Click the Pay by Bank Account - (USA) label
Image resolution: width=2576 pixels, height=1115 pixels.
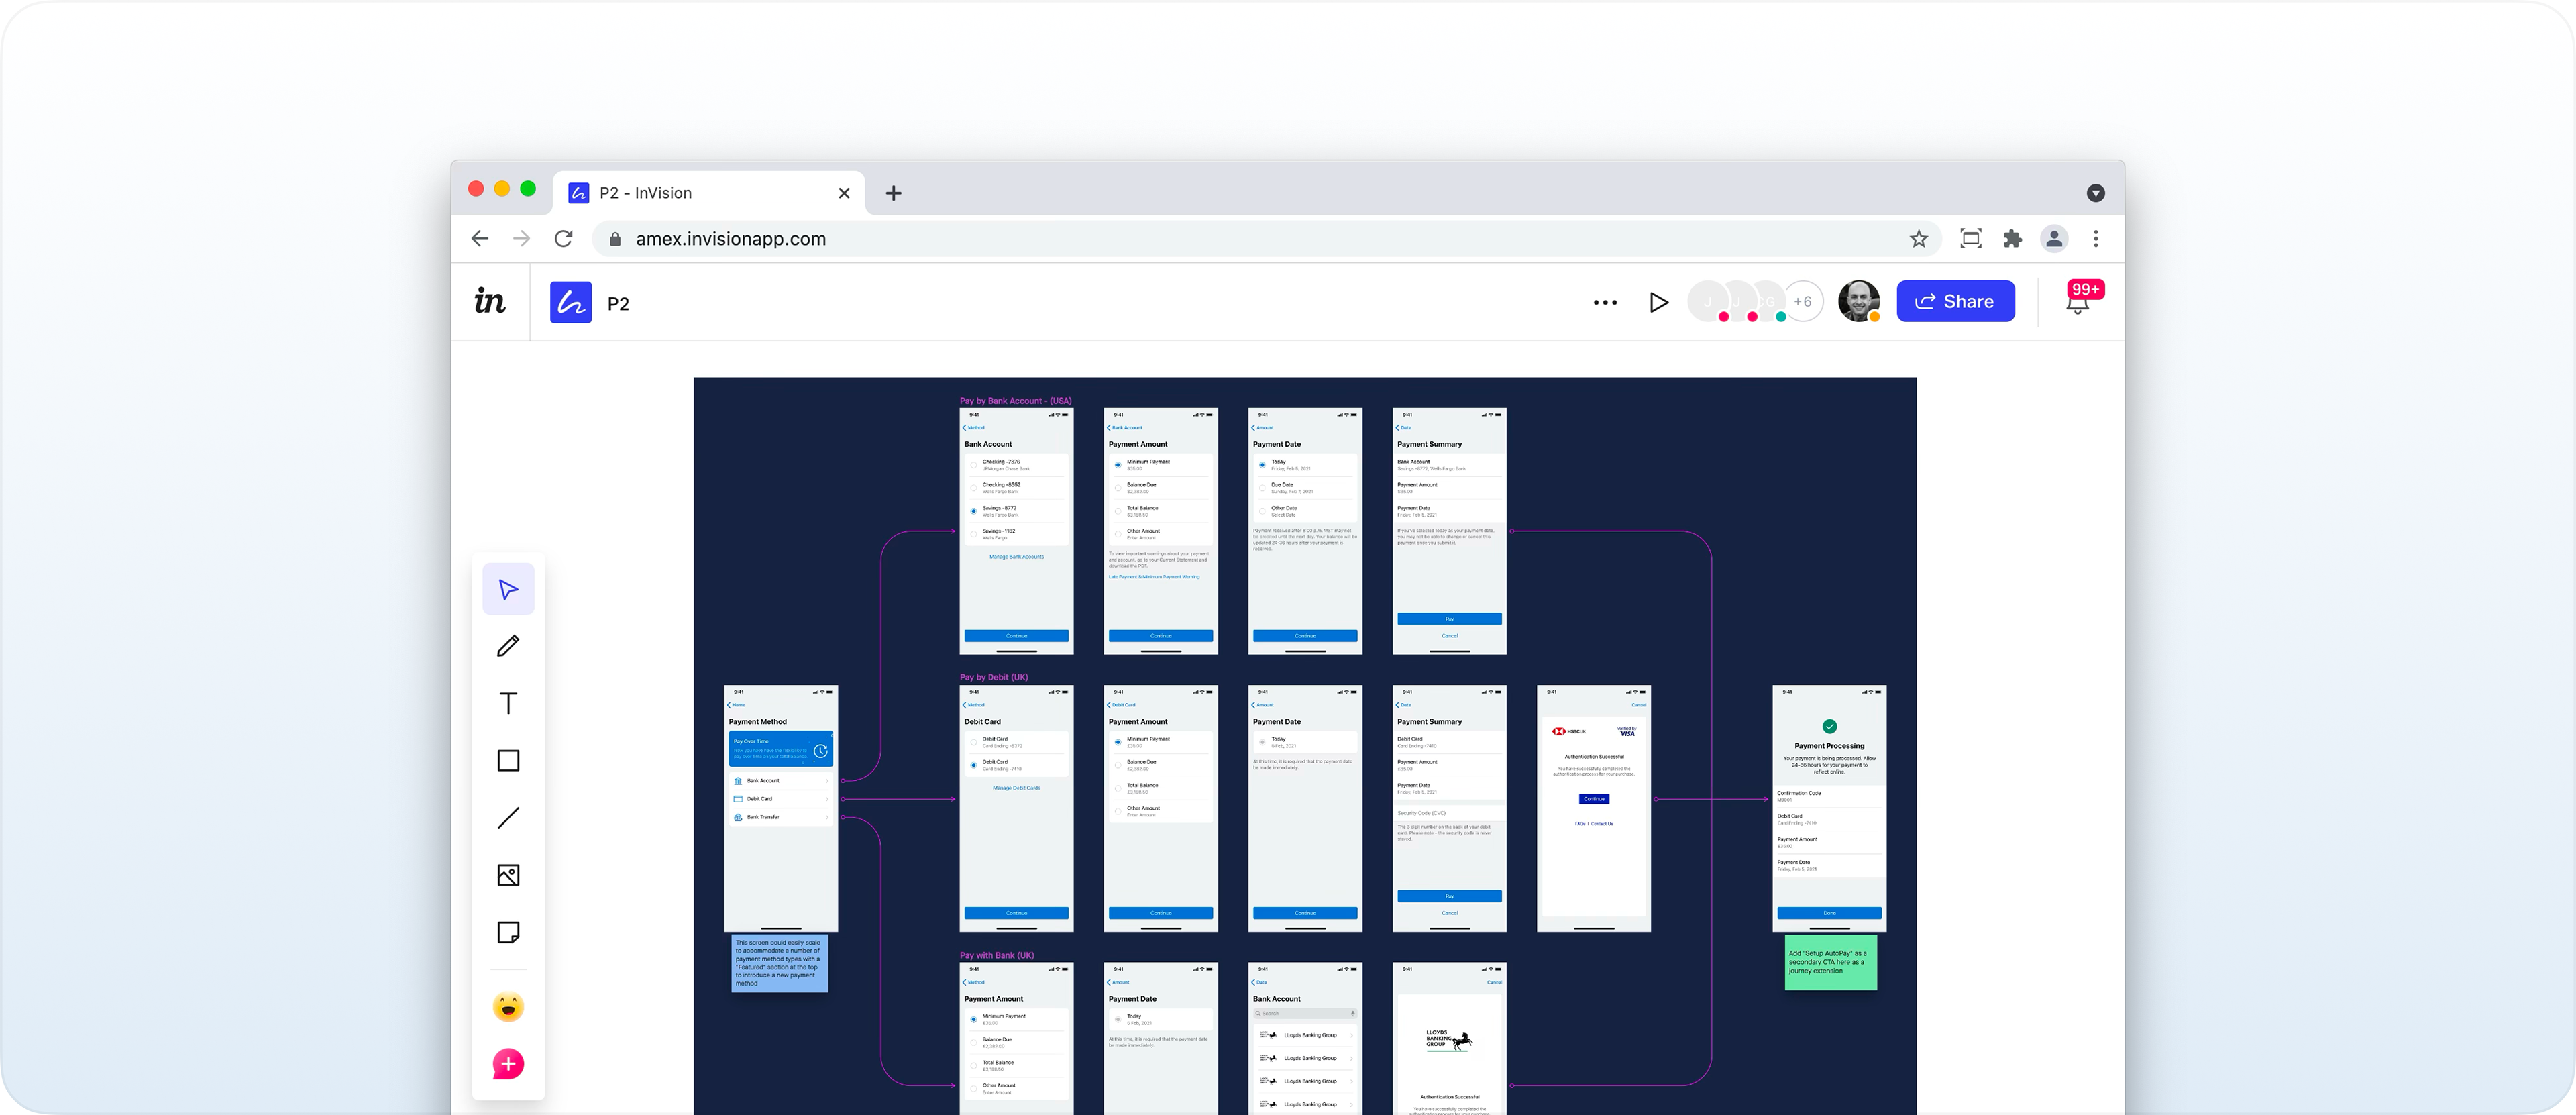click(1015, 401)
